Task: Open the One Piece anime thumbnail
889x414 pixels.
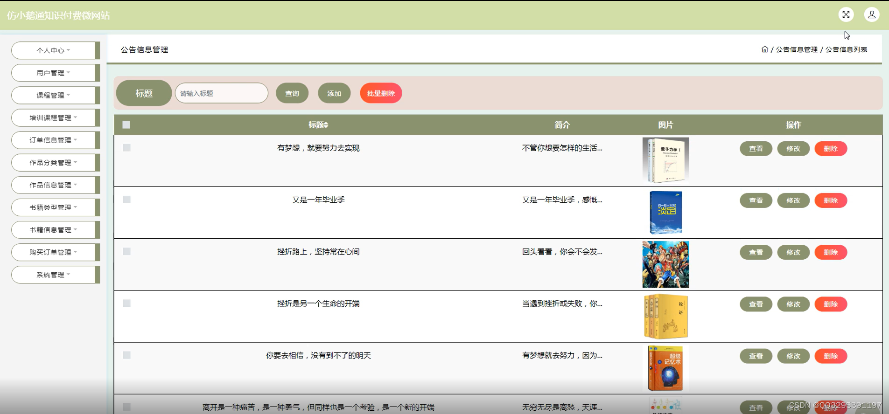Action: (665, 264)
